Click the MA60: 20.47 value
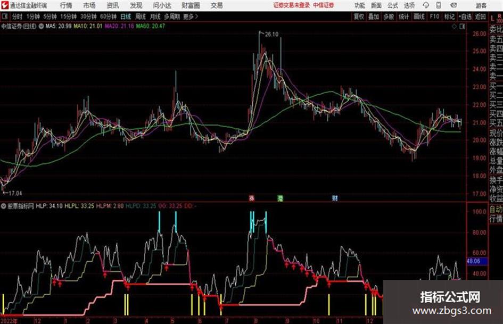Image resolution: width=503 pixels, height=324 pixels. 151,26
